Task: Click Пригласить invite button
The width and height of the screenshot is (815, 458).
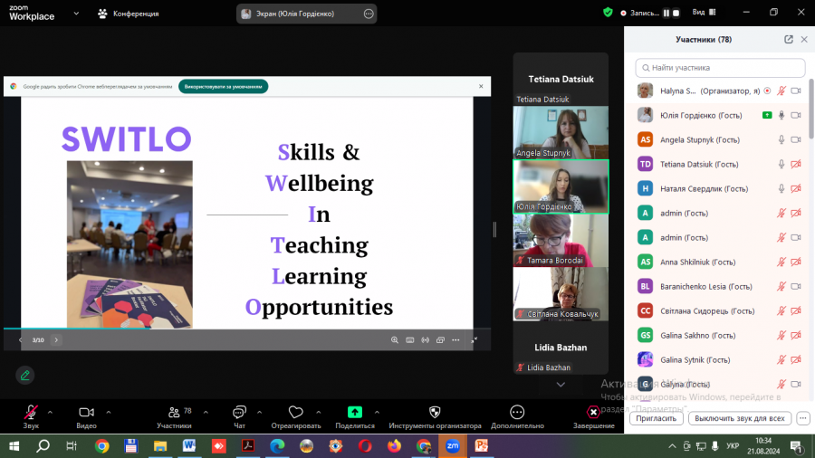Action: click(656, 418)
